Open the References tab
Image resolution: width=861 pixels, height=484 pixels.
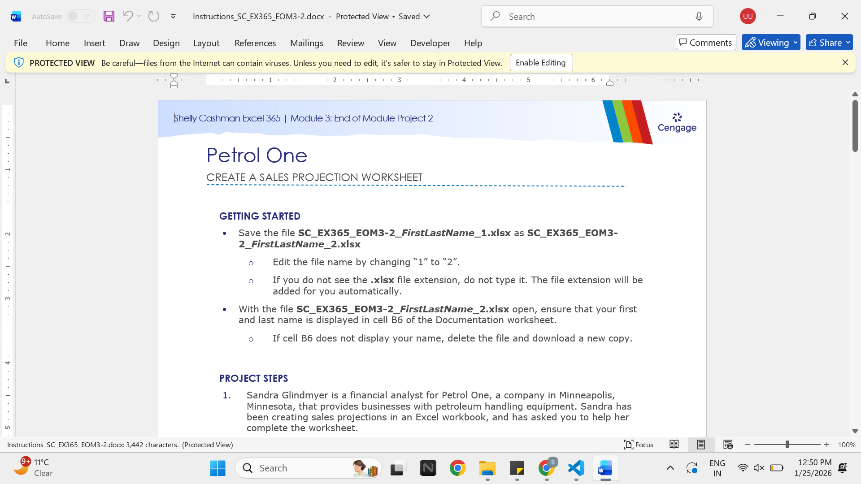[x=255, y=43]
